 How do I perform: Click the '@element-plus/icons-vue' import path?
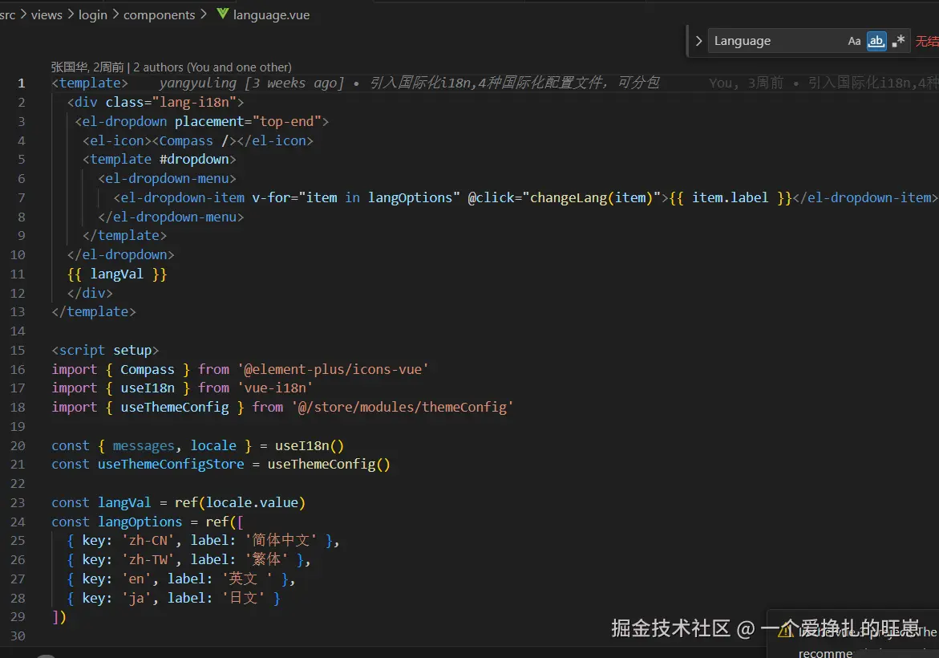tap(333, 369)
